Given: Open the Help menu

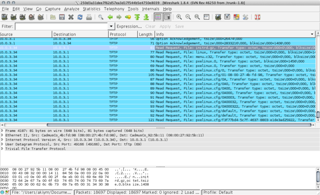Looking at the screenshot, I should point(167,9).
